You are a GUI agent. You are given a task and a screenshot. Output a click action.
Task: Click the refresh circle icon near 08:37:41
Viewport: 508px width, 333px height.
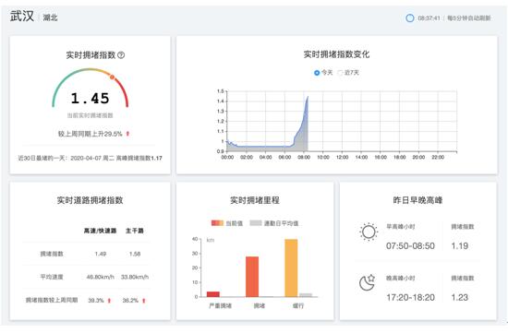coord(410,18)
